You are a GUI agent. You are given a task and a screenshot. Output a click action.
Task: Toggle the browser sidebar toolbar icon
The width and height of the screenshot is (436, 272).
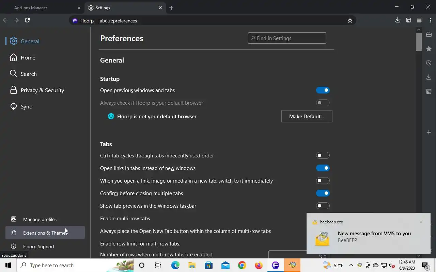point(420,20)
